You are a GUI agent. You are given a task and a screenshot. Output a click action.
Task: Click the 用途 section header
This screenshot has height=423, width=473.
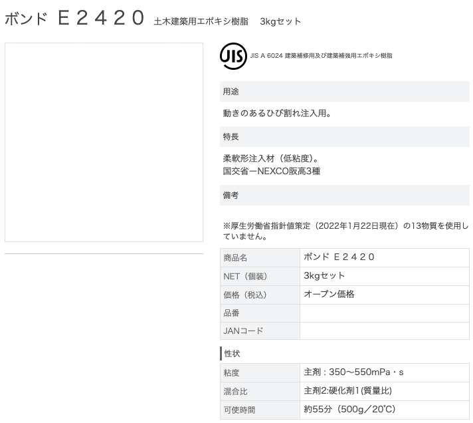click(x=345, y=92)
